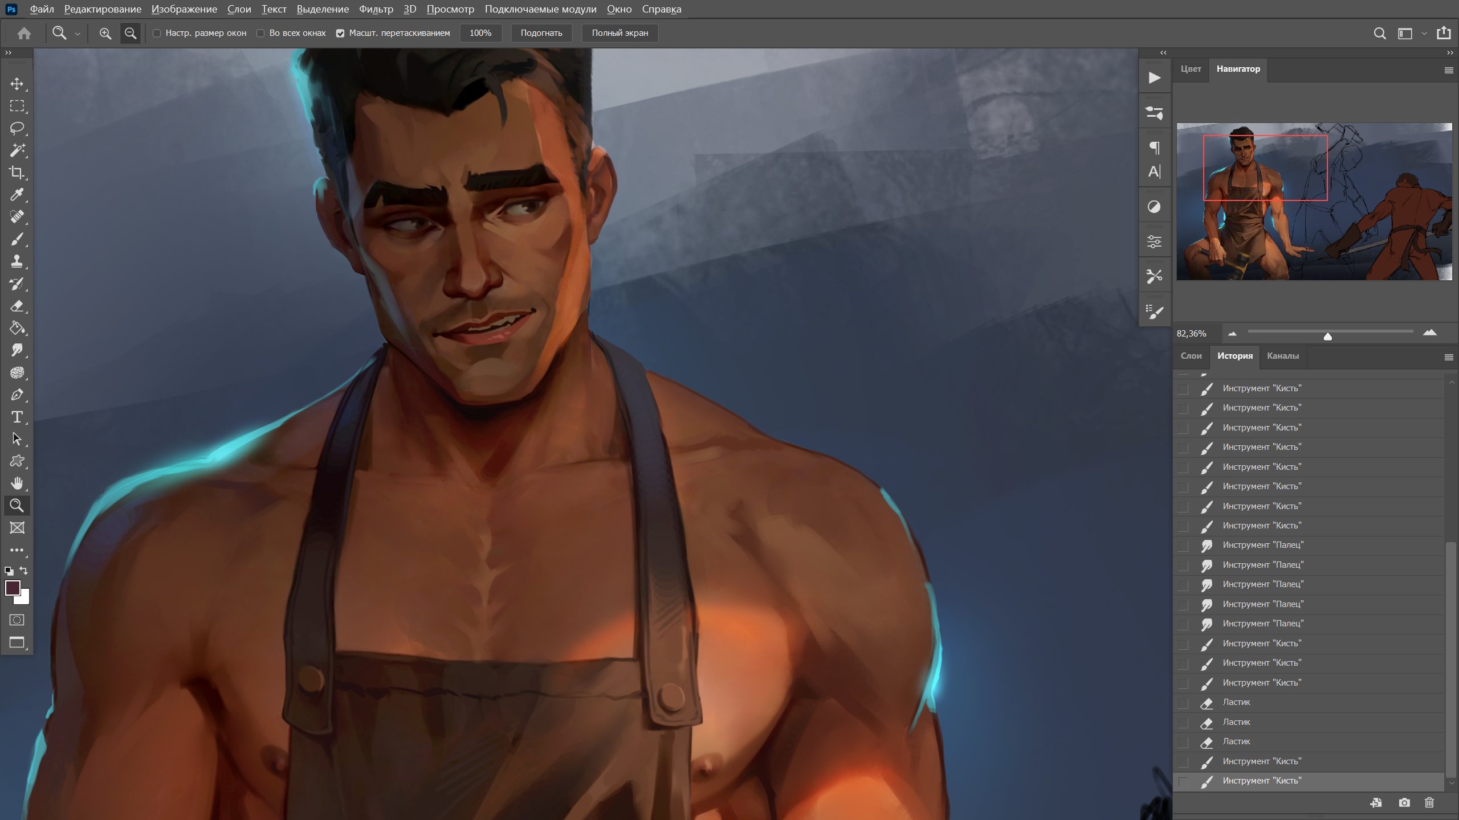Select the Paint Bucket tool
Screen dimensions: 1459x820
17,328
